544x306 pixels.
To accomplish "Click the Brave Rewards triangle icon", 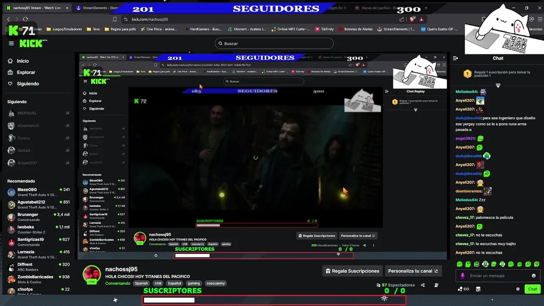I will [422, 19].
